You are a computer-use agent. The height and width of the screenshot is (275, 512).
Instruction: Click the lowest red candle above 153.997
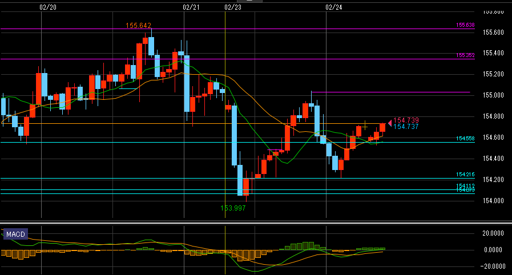coord(246,187)
